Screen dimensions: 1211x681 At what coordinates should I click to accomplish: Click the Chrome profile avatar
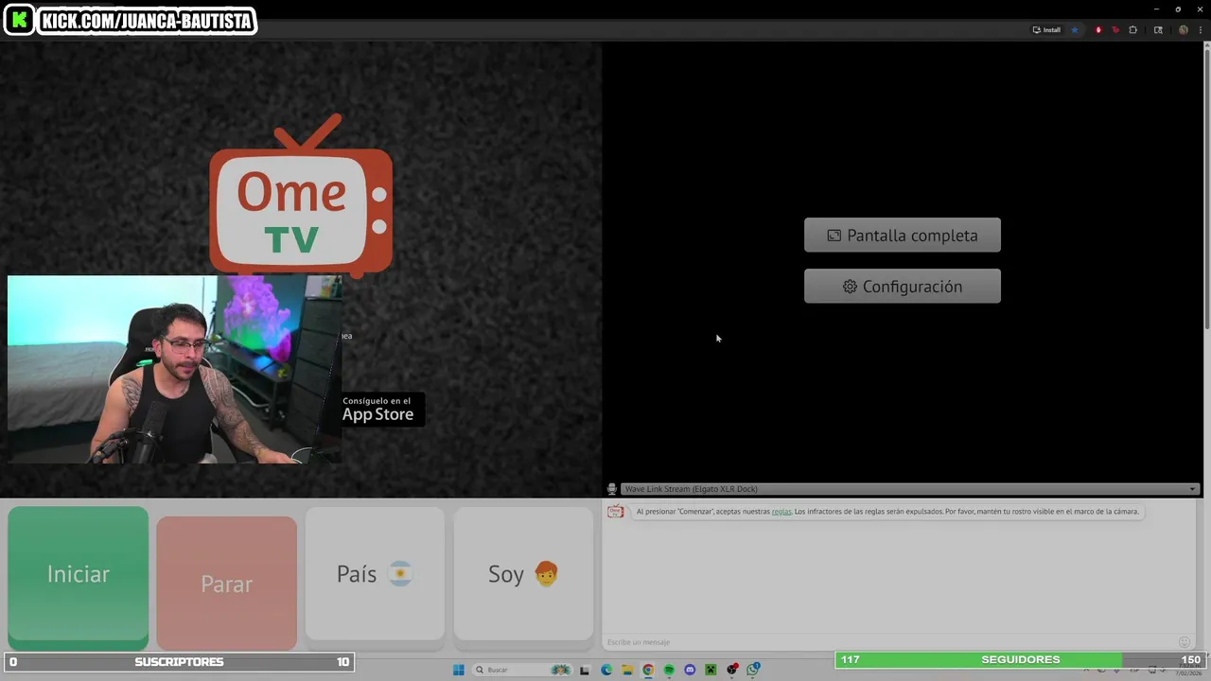pyautogui.click(x=1183, y=30)
